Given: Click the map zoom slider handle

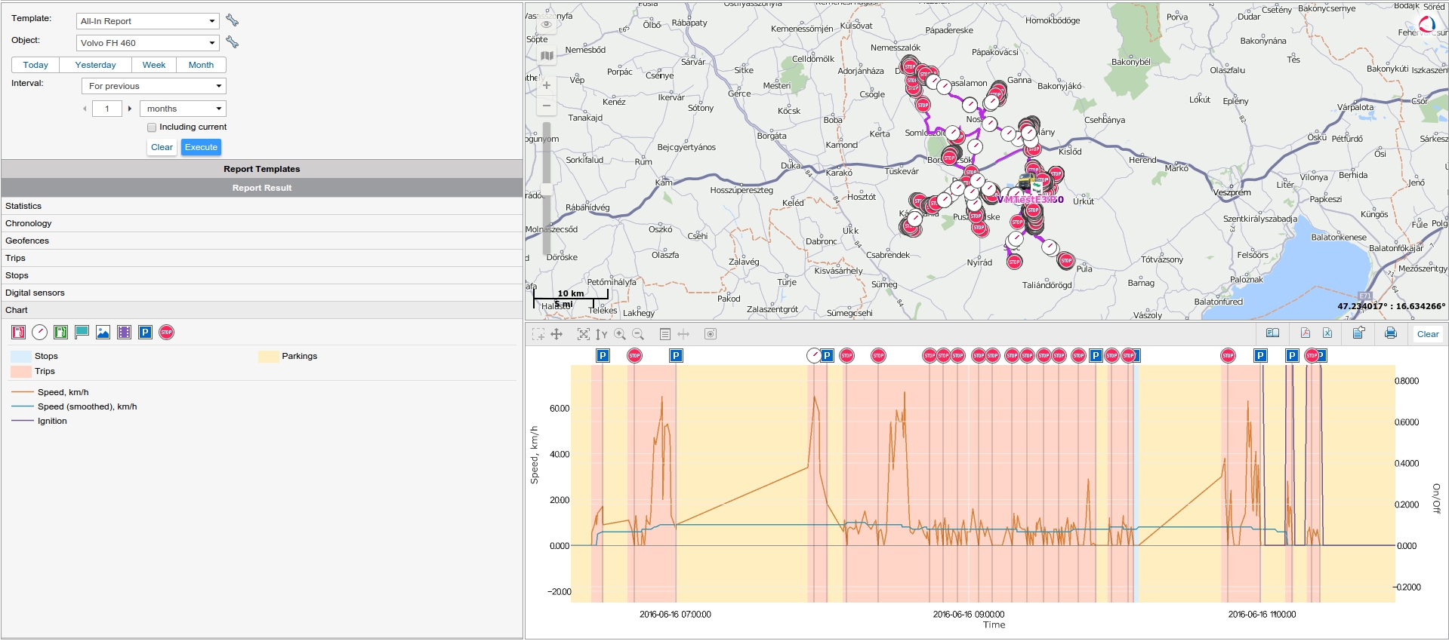Looking at the screenshot, I should [x=546, y=189].
